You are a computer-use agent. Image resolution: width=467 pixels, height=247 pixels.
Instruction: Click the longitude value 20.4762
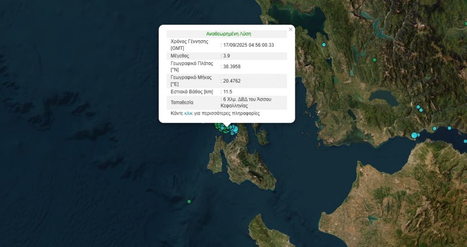[232, 81]
